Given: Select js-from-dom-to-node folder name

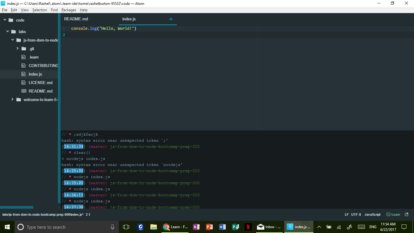Looking at the screenshot, I should (41, 40).
